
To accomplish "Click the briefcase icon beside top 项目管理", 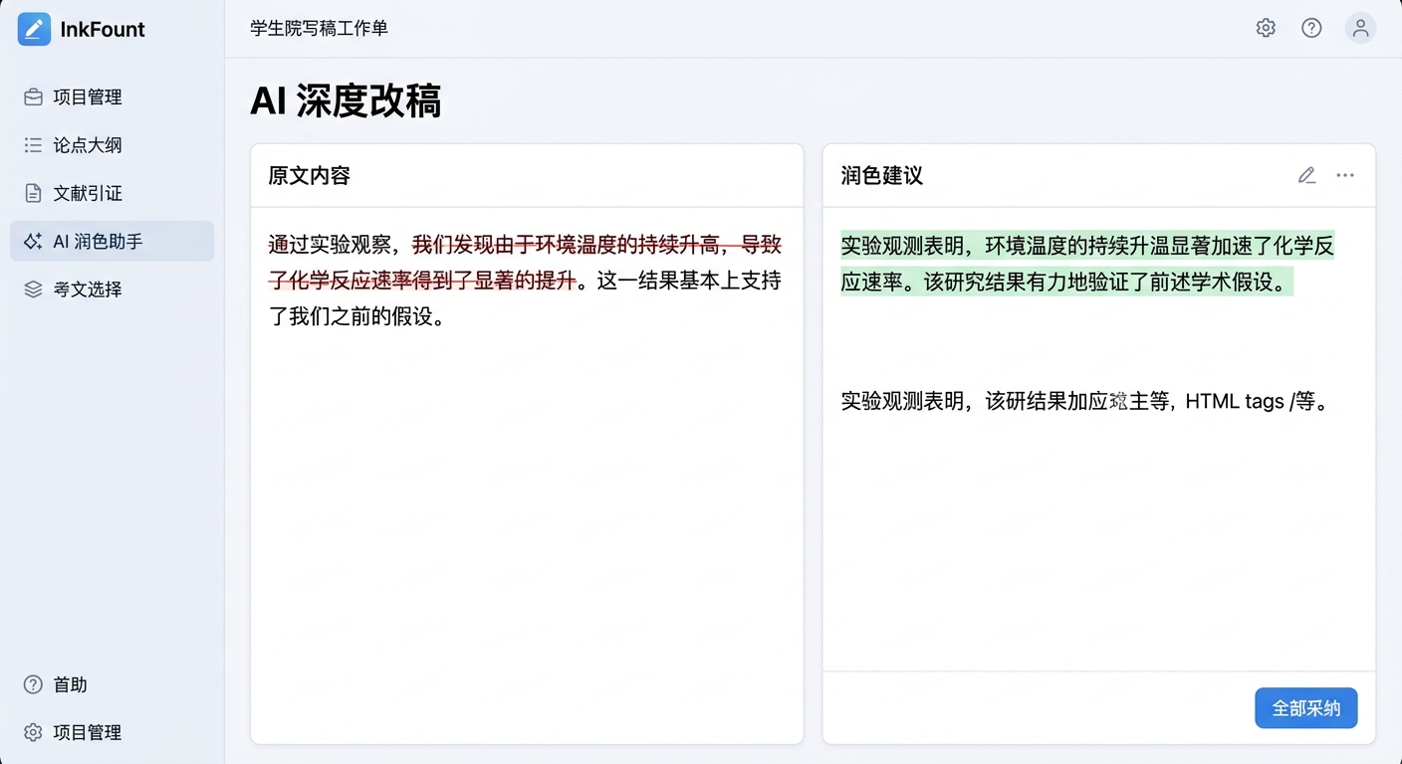I will [33, 97].
